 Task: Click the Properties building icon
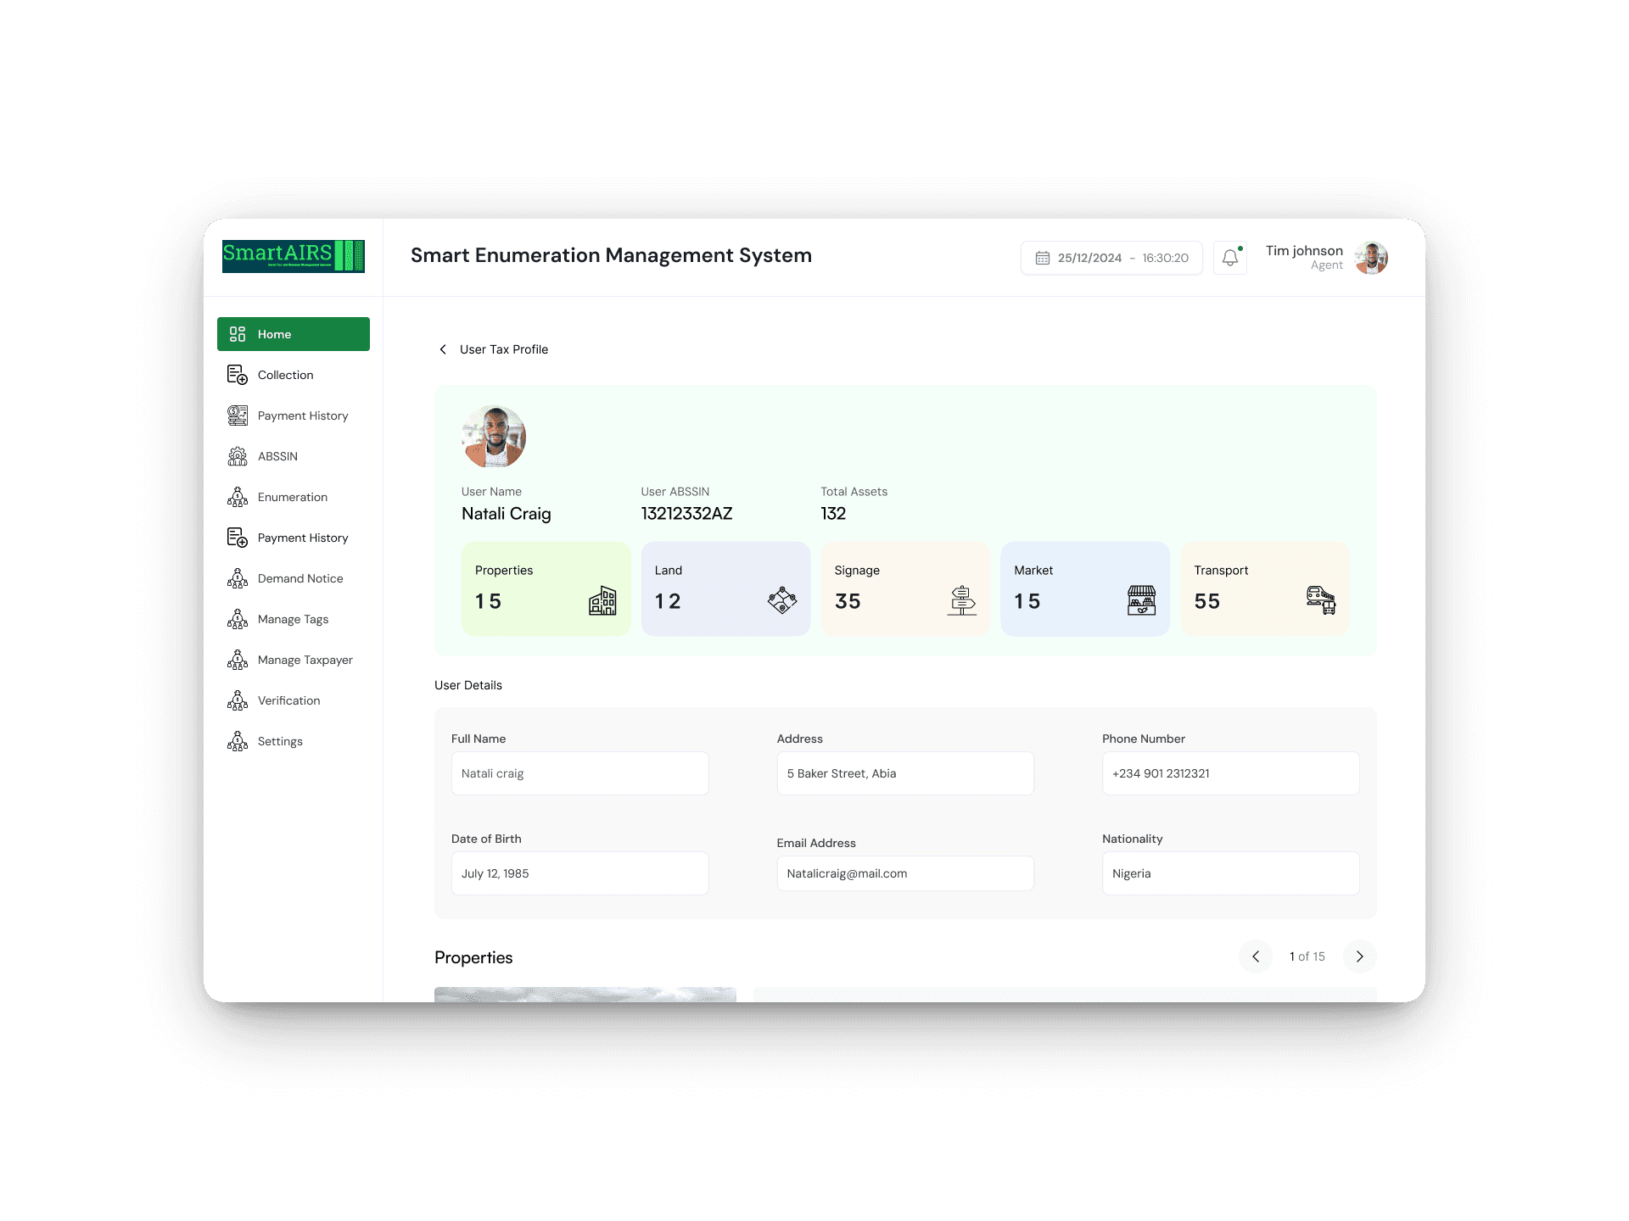[602, 600]
